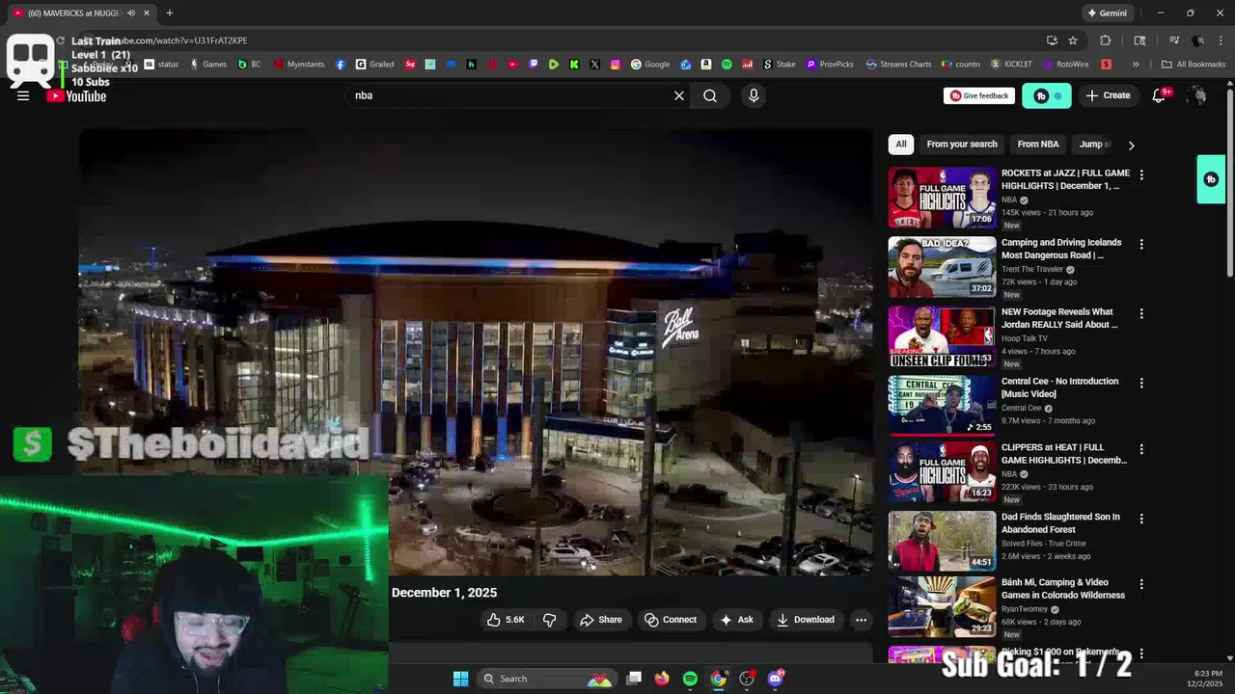Dislike the video
The image size is (1235, 694).
coord(549,620)
